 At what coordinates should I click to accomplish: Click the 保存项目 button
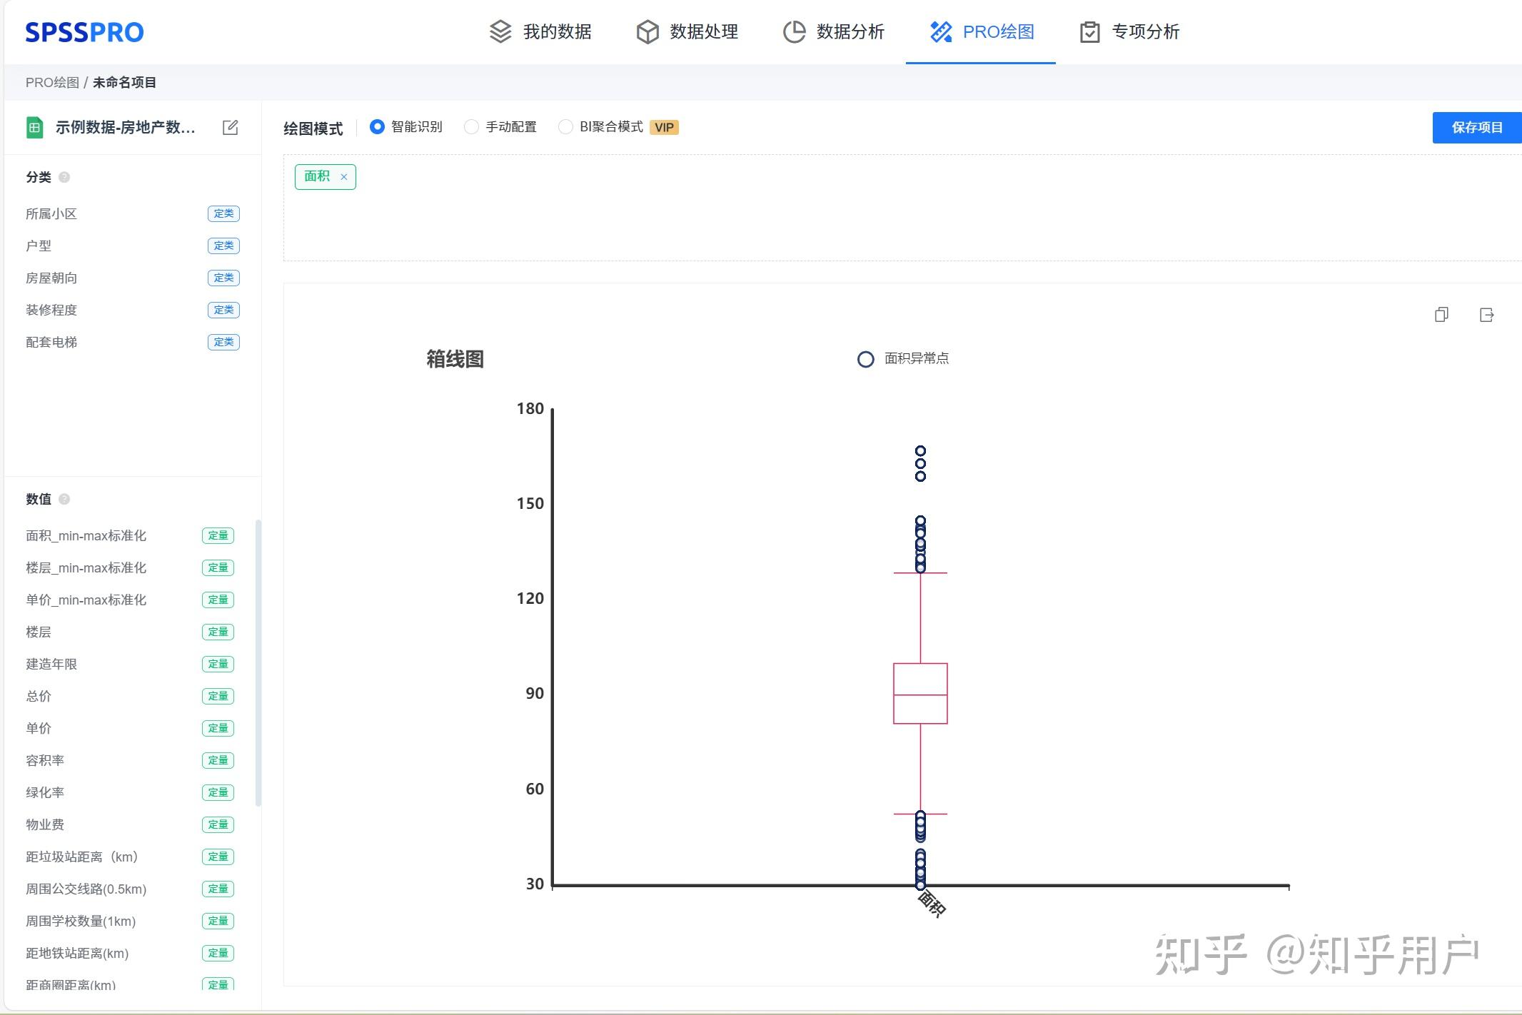pyautogui.click(x=1476, y=128)
